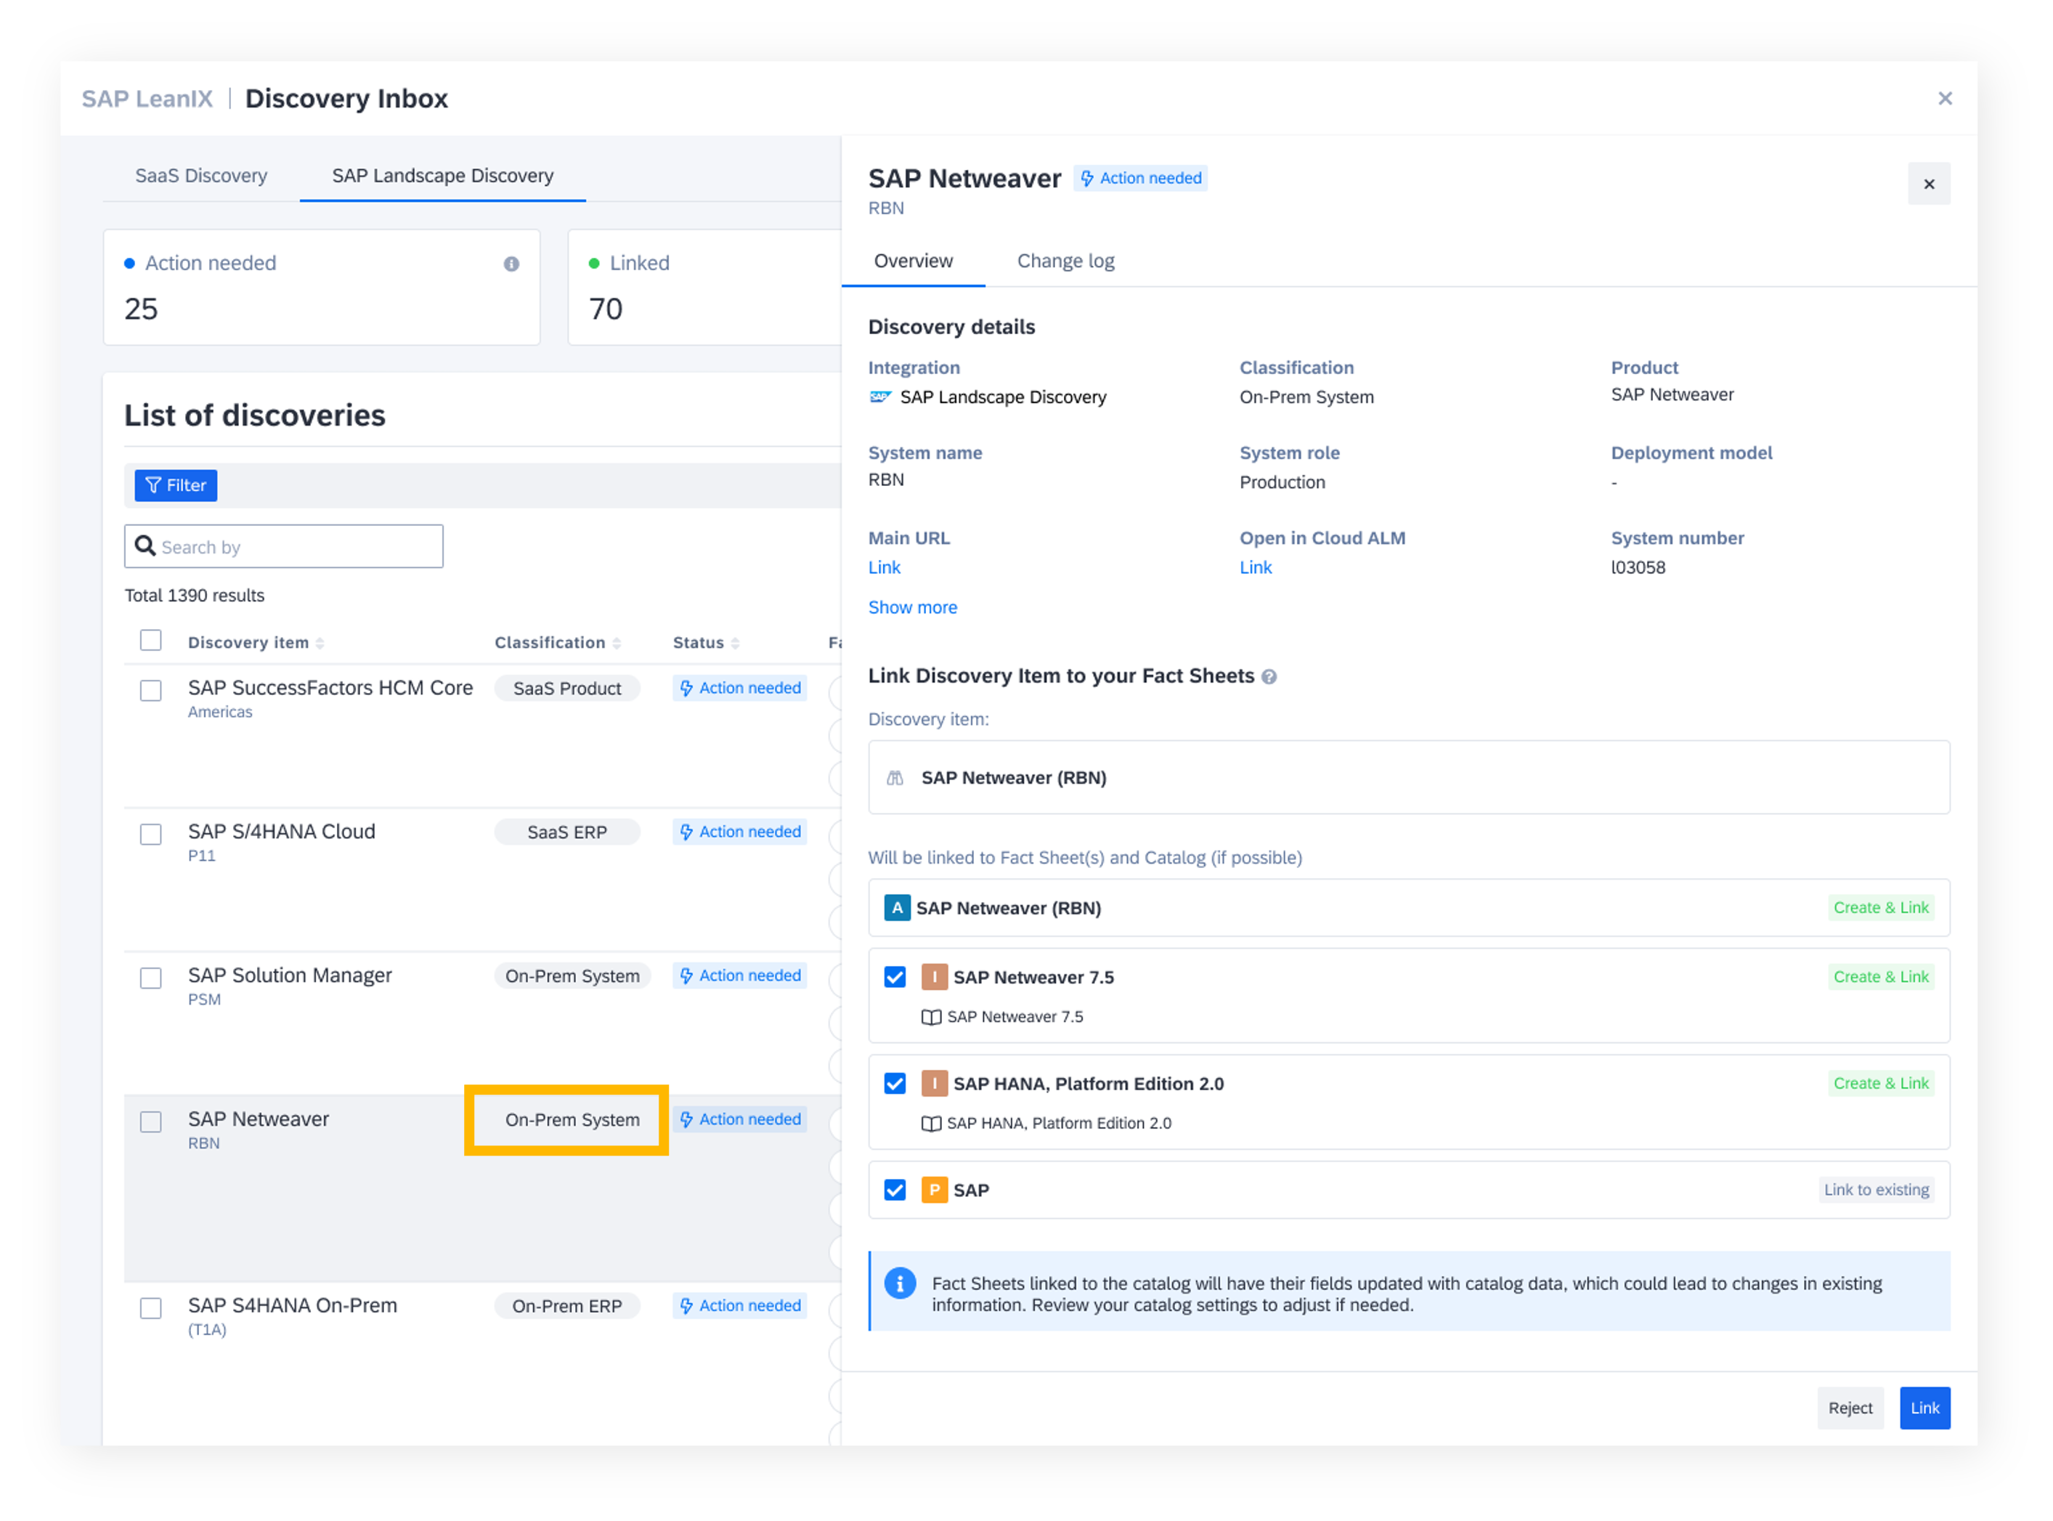This screenshot has height=1521, width=2053.
Task: Sort by the Classification column
Action: 557,643
